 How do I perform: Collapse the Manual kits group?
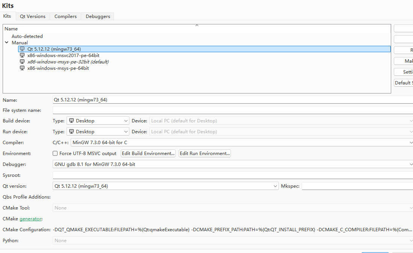tap(7, 42)
